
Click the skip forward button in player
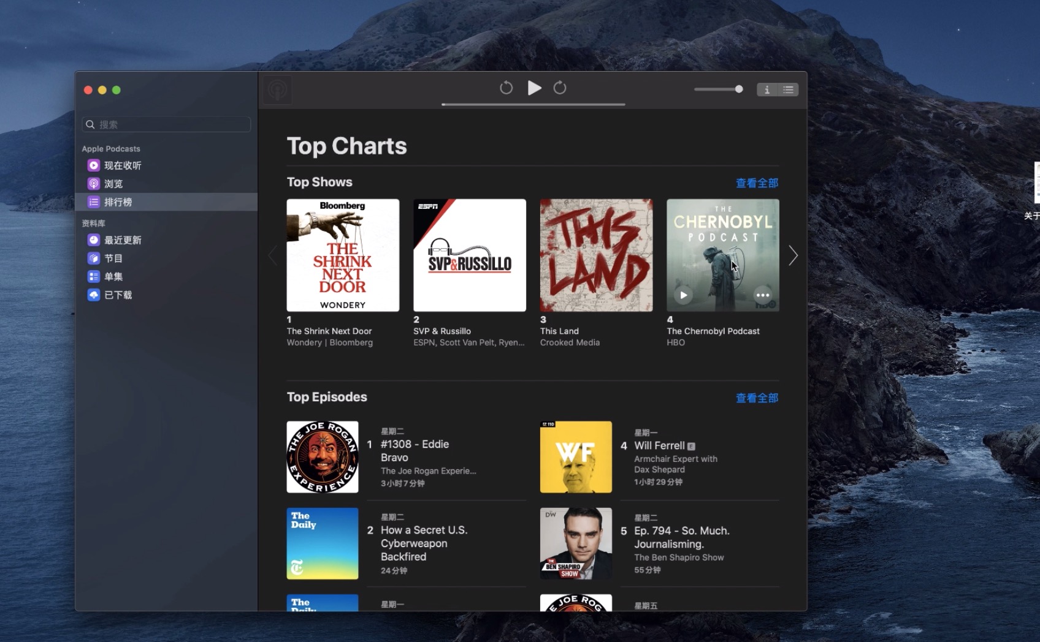point(560,88)
